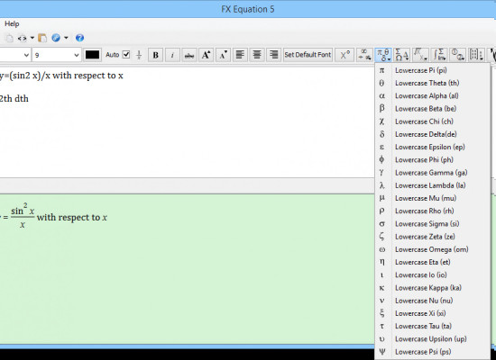
Task: Click the blue help question mark icon
Action: pos(79,38)
